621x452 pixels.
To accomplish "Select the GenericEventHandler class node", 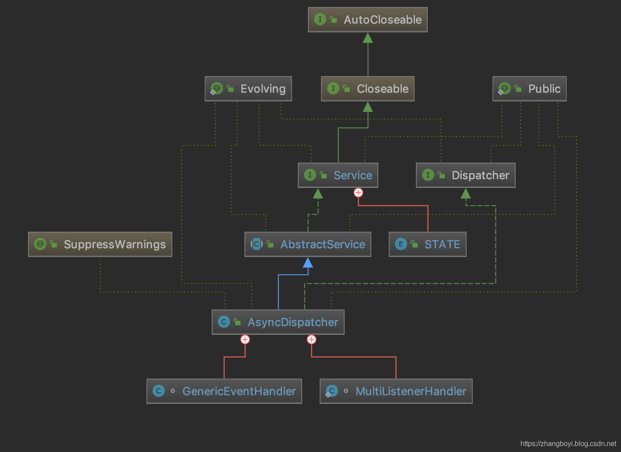I will (x=224, y=391).
